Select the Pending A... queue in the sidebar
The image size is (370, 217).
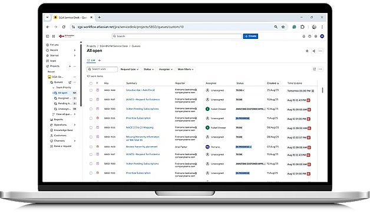click(x=65, y=103)
